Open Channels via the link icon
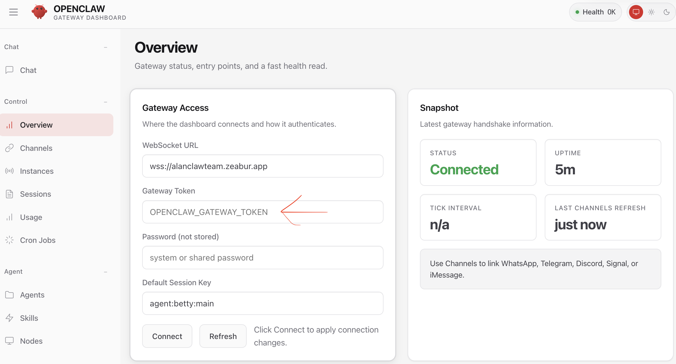 pyautogui.click(x=9, y=148)
